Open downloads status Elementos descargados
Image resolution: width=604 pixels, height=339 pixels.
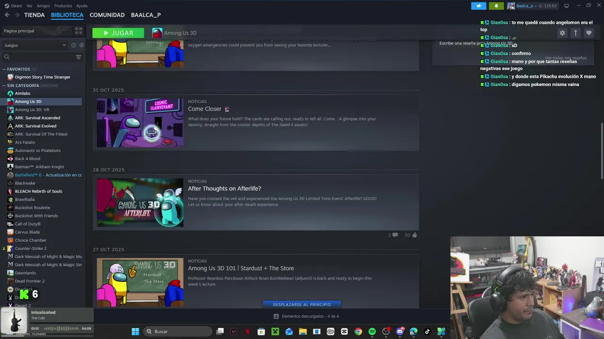tap(306, 316)
